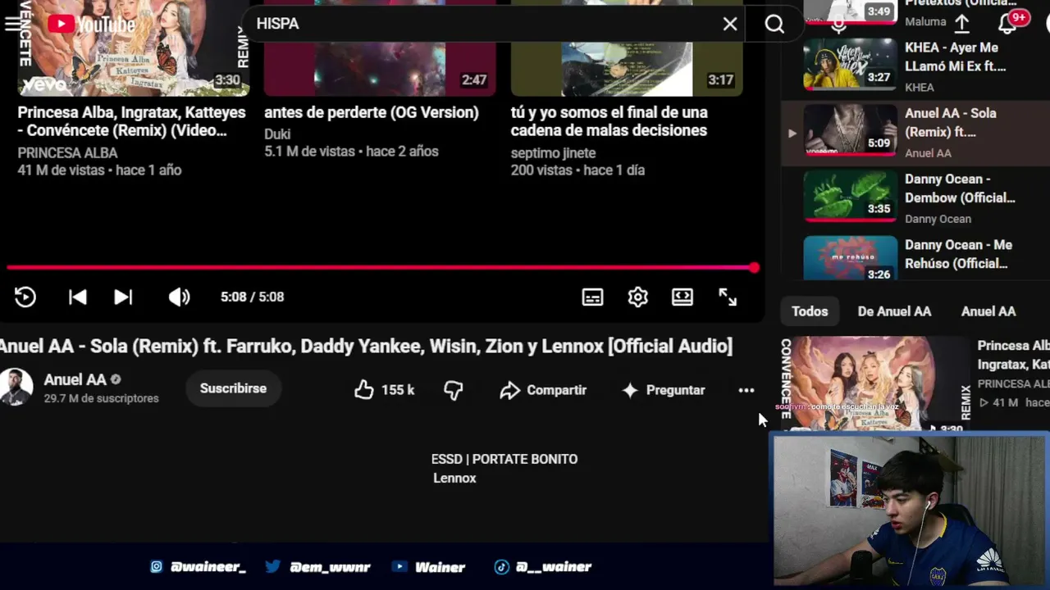Subscribe with the Suscribirse button
Image resolution: width=1050 pixels, height=590 pixels.
[x=233, y=388]
